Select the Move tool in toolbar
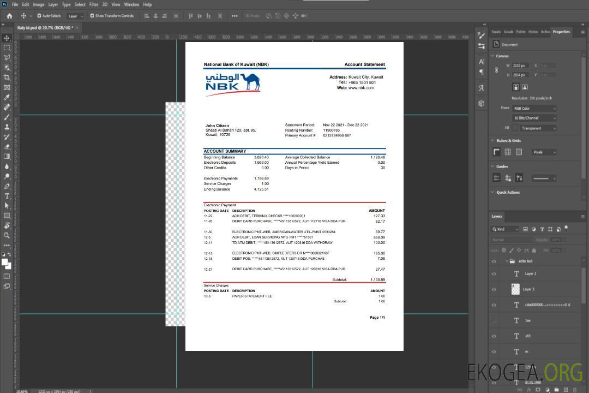This screenshot has width=589, height=393. [x=7, y=38]
